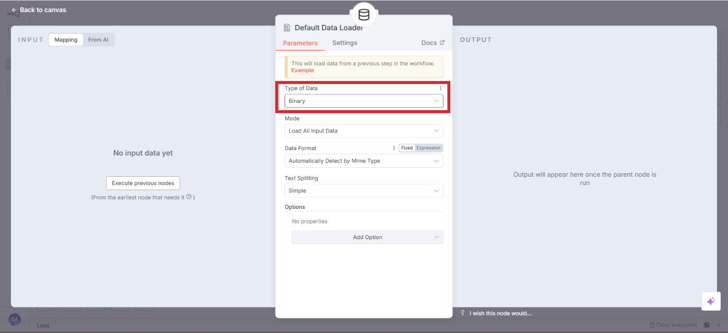Select Mapping input view
The width and height of the screenshot is (728, 333).
click(66, 40)
